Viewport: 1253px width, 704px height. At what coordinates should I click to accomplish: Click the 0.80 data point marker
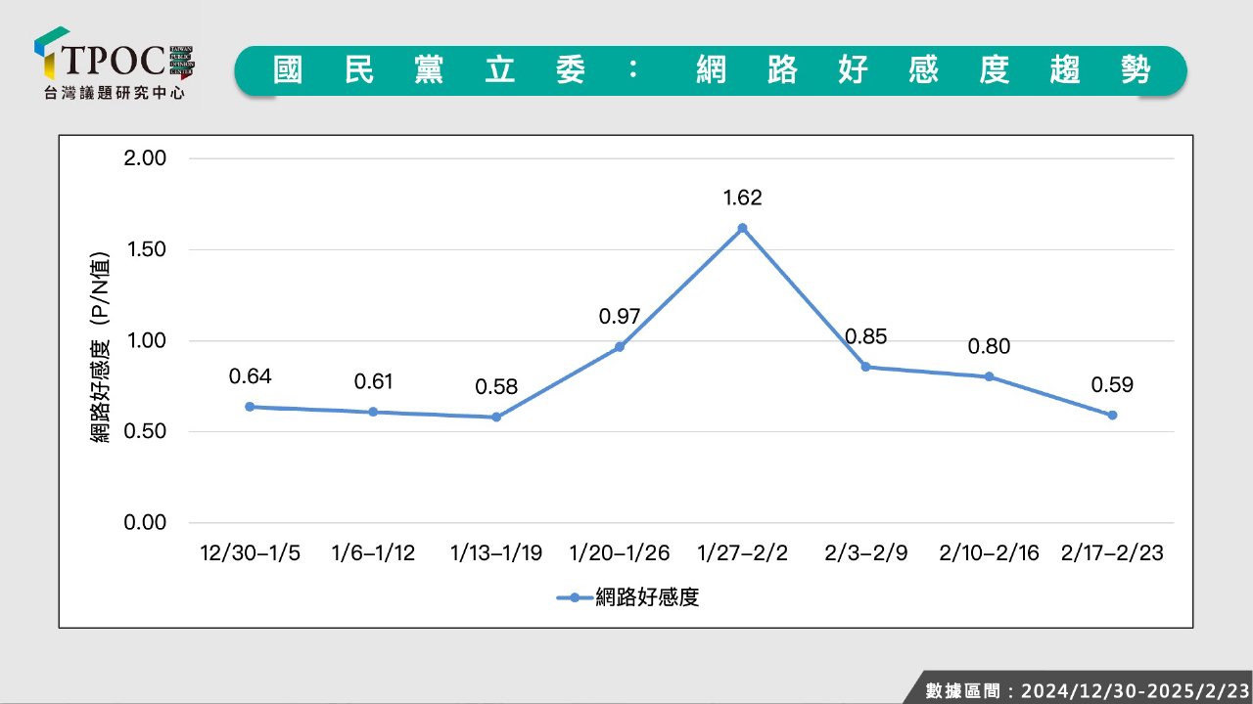click(x=989, y=376)
